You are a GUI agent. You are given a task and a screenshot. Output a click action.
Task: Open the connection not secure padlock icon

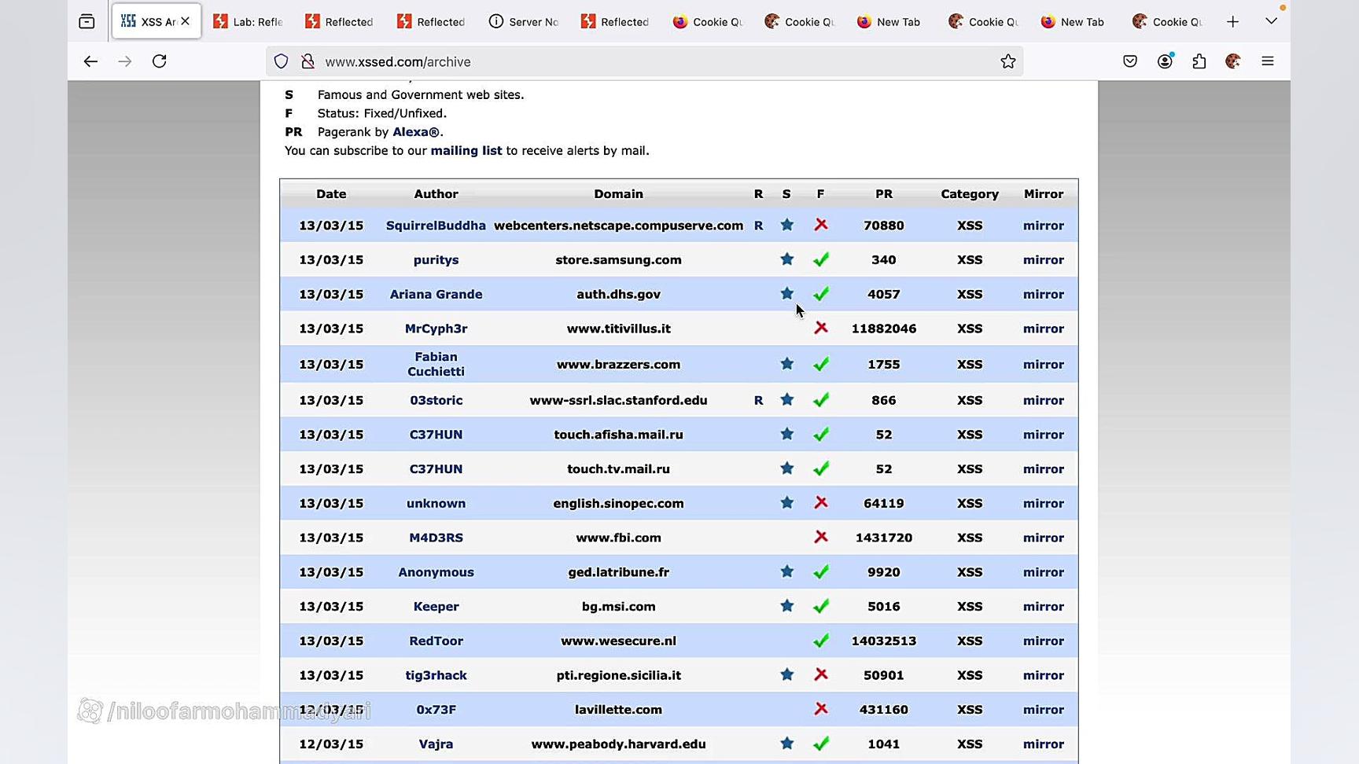(x=308, y=61)
